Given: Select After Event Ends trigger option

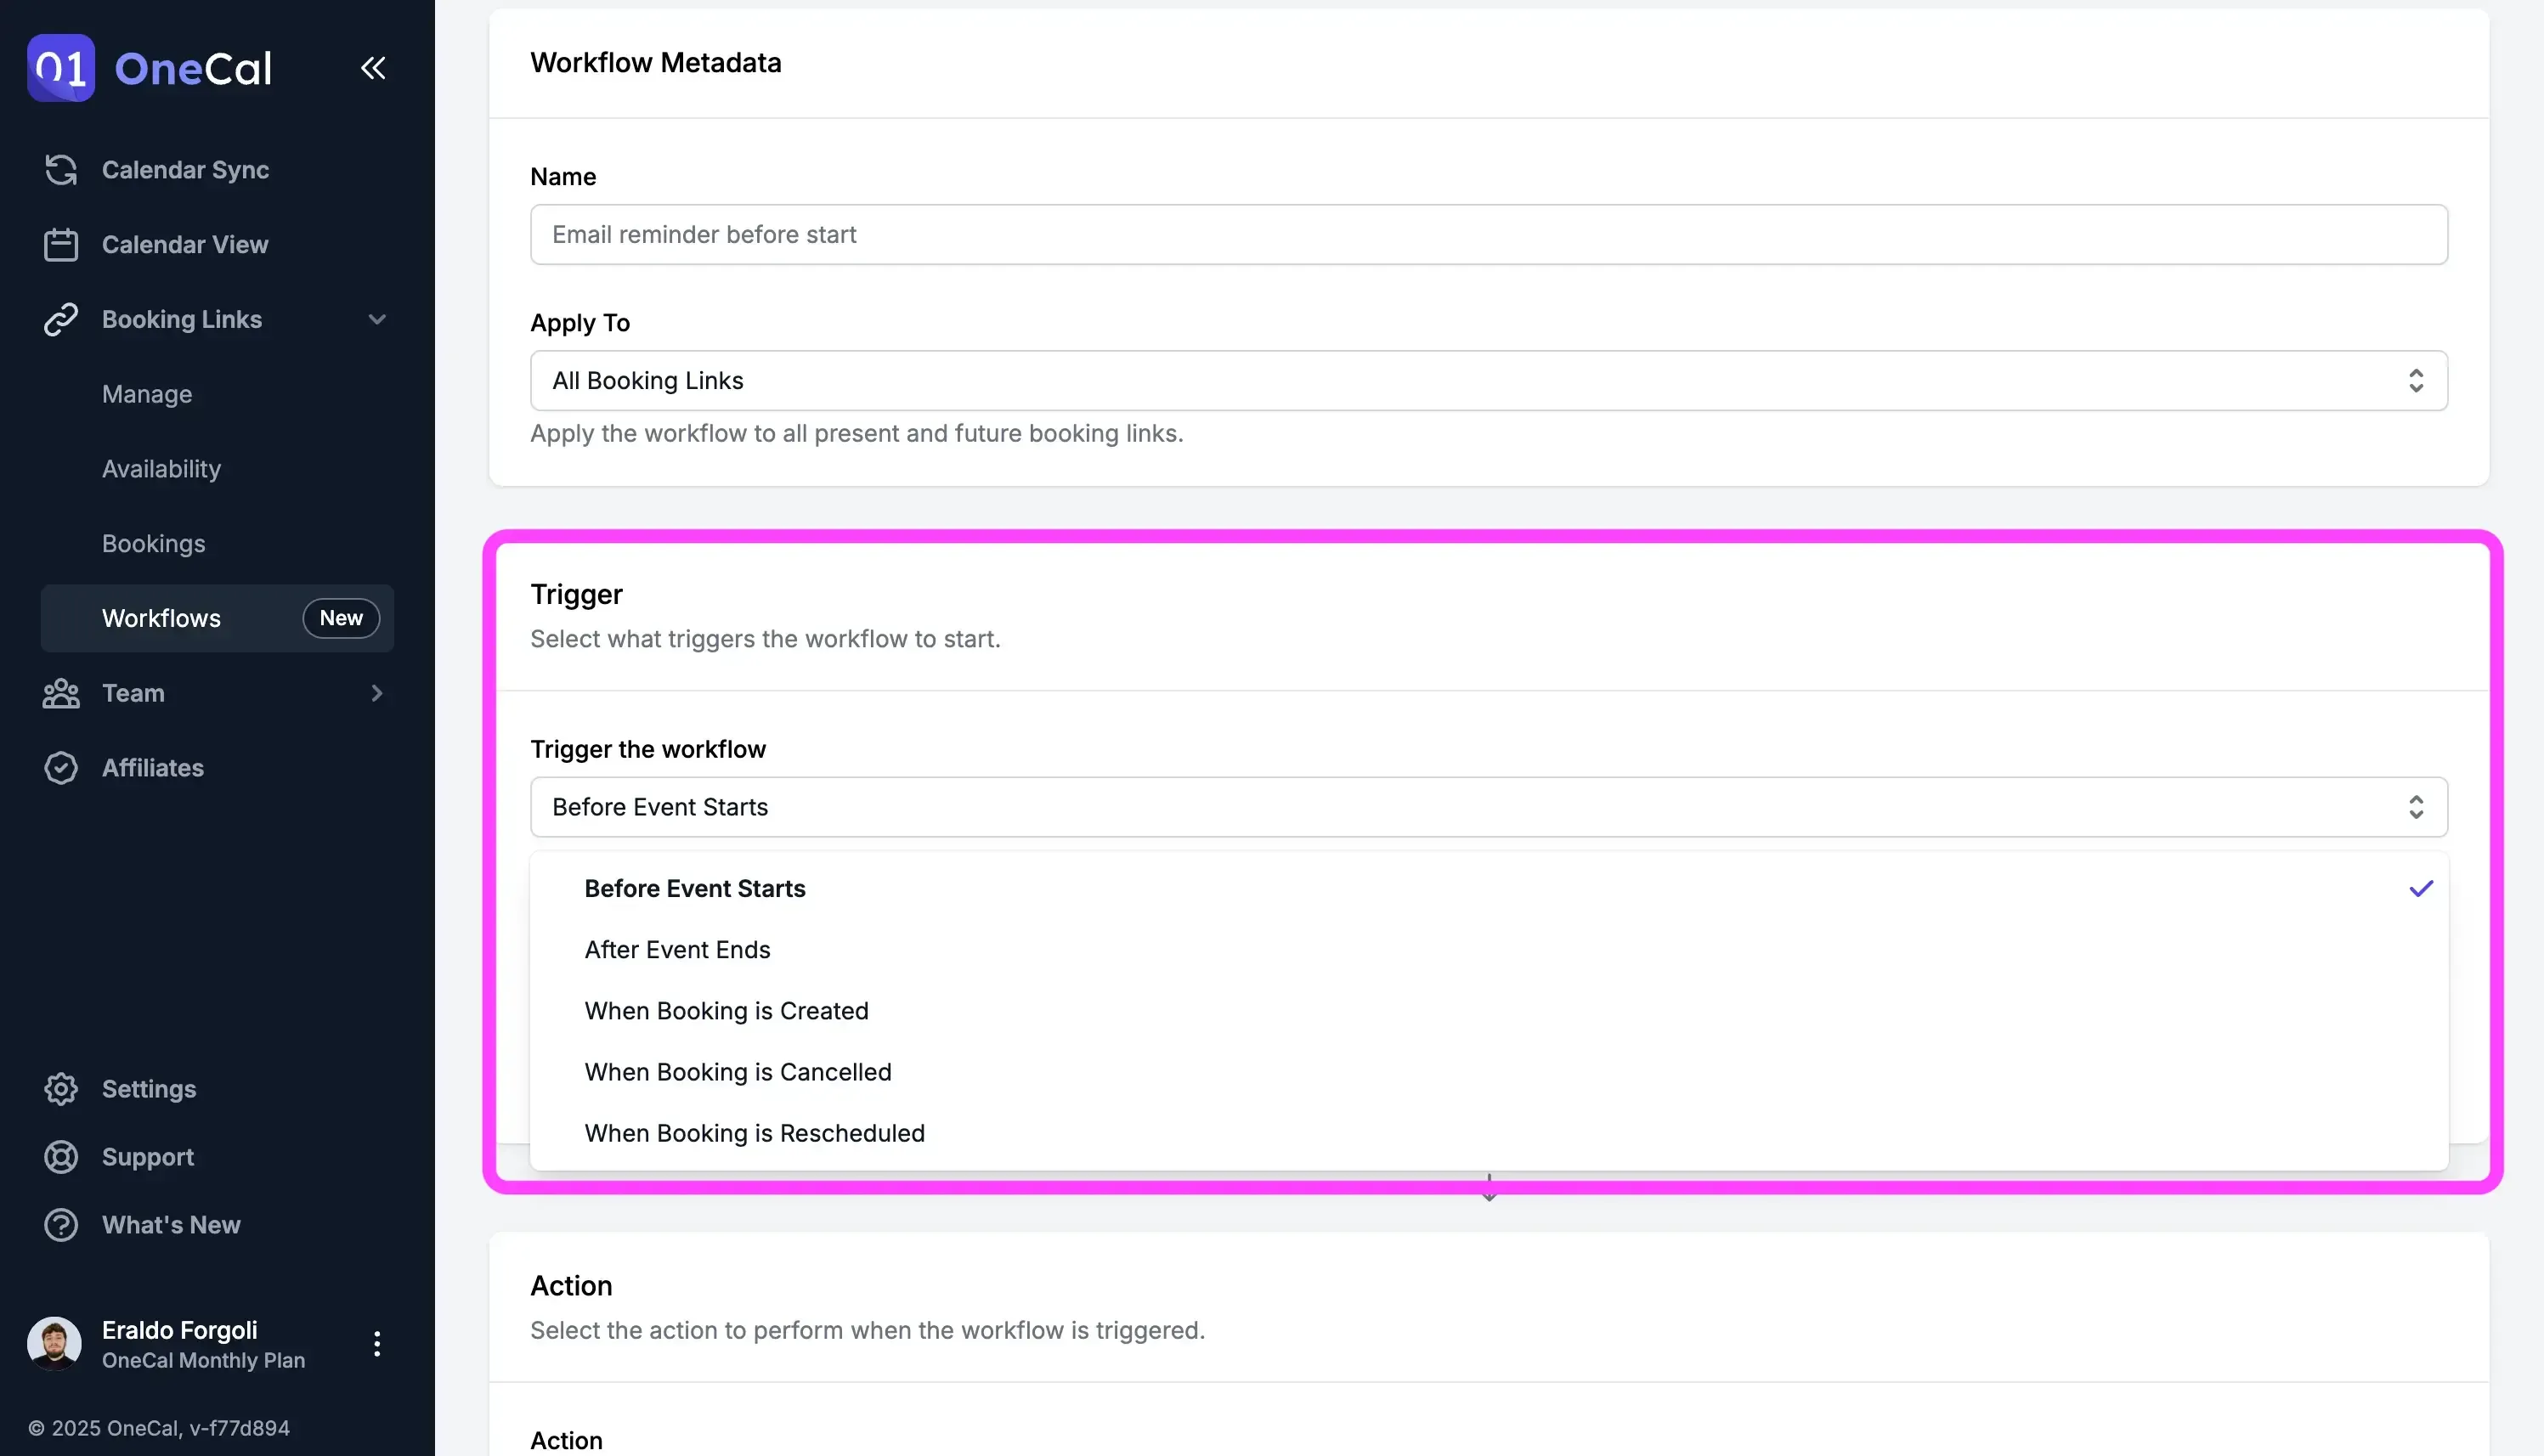Looking at the screenshot, I should point(677,949).
